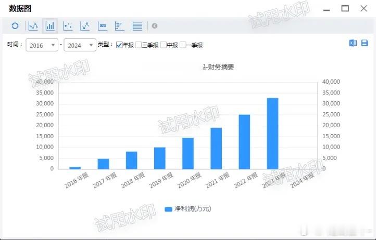Click the 2024 年报 axis label
376x240 pixels.
tap(302, 180)
